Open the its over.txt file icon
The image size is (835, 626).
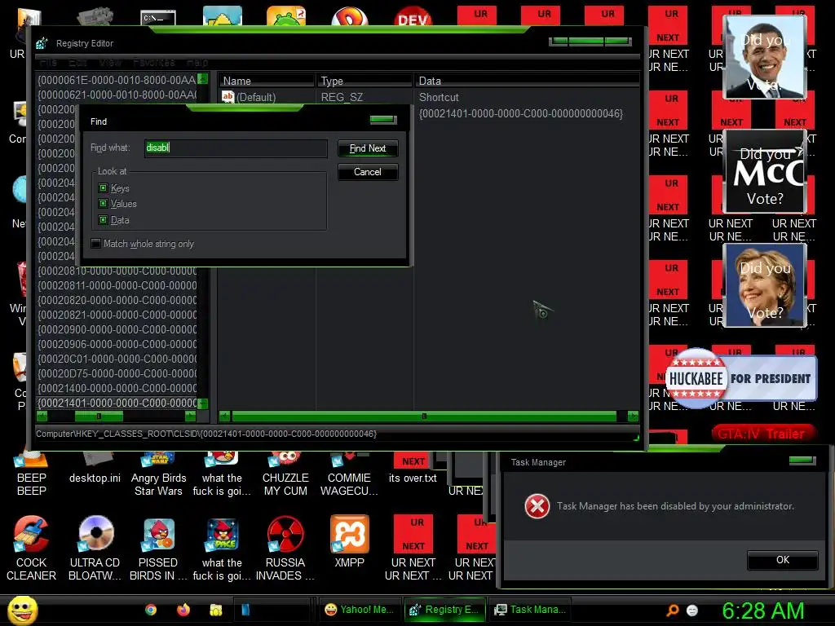[x=413, y=460]
